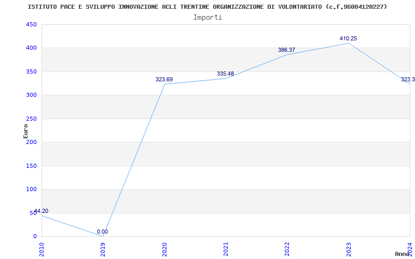
Task: Click the chart title with c.f.96084120227
Action: coord(207,7)
